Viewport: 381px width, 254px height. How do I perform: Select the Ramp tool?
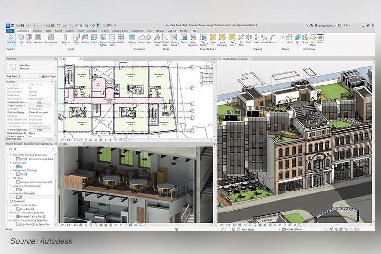click(141, 39)
